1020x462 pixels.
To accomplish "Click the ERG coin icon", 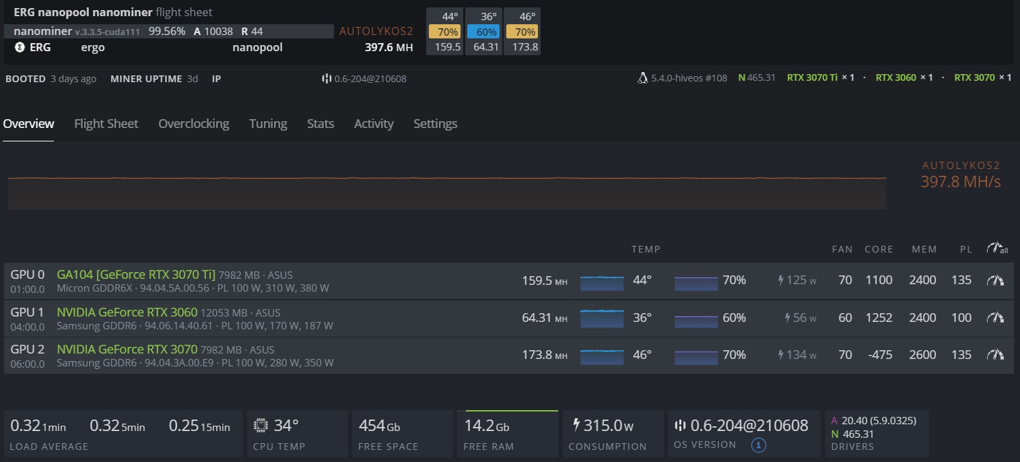I will click(x=20, y=47).
